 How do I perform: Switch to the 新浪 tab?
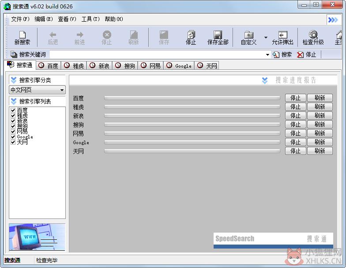(x=100, y=65)
